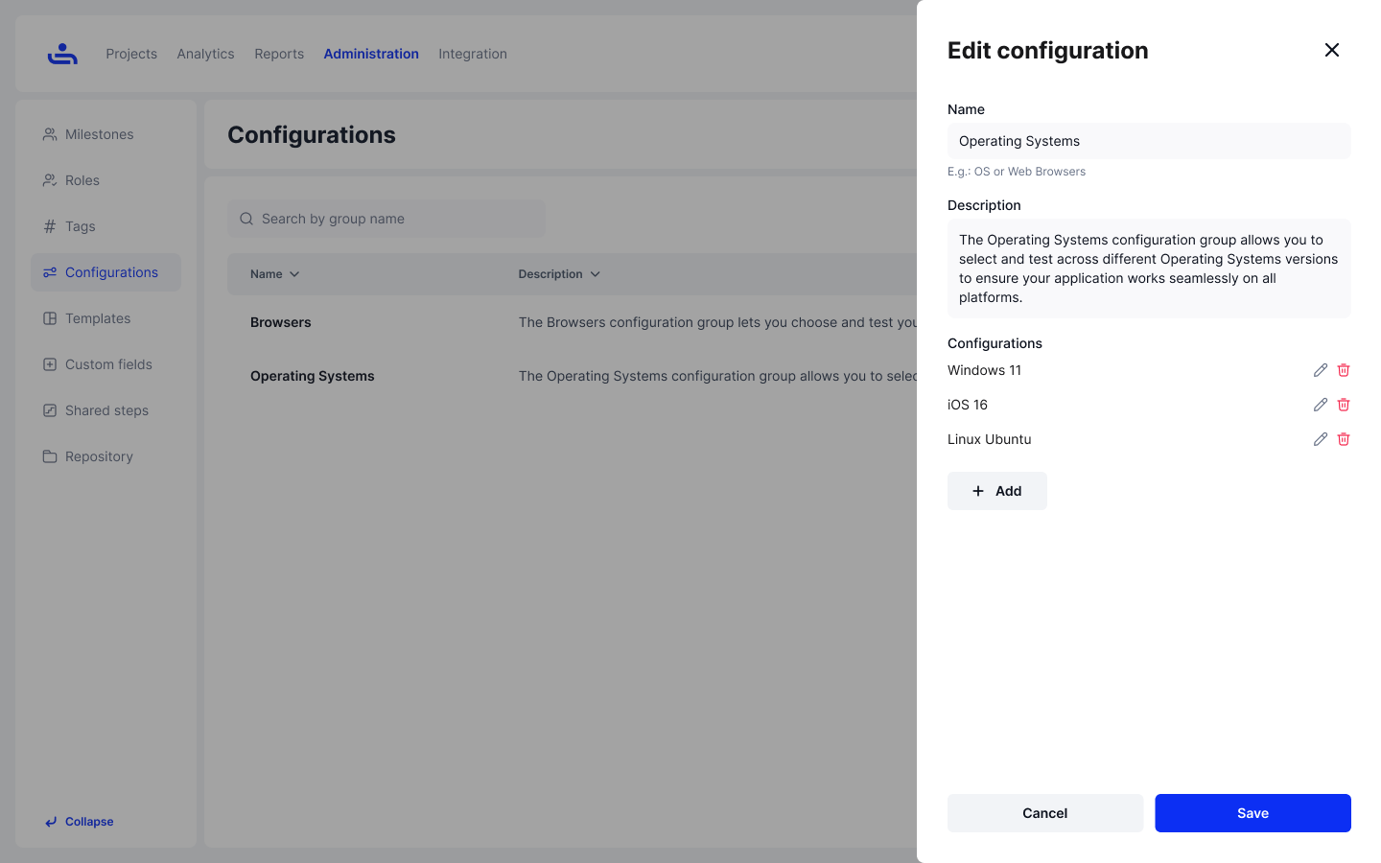The width and height of the screenshot is (1381, 863).
Task: Open the Analytics tab
Action: click(205, 54)
